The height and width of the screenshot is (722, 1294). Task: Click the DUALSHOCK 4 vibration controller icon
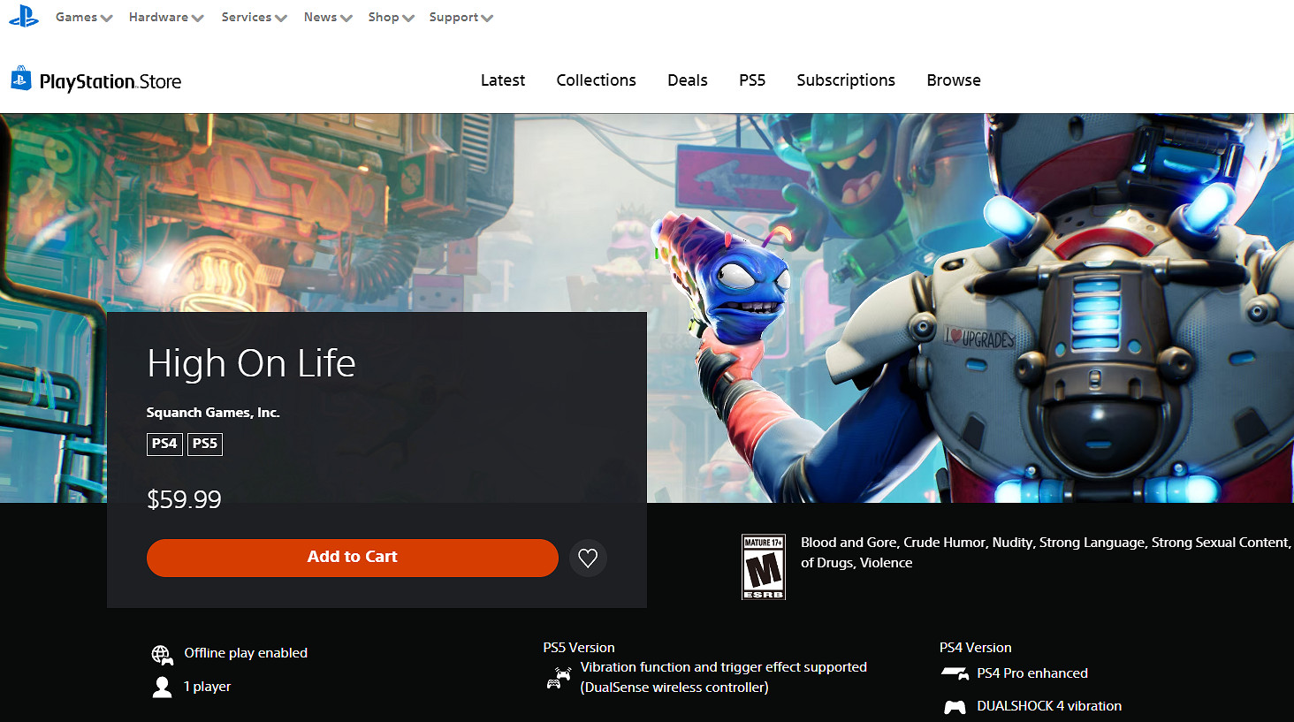click(955, 706)
